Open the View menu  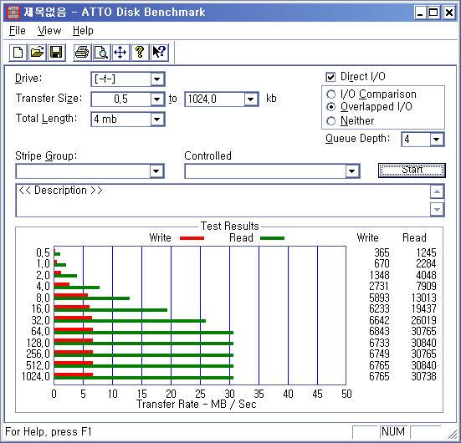49,31
